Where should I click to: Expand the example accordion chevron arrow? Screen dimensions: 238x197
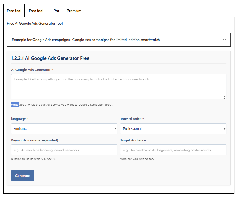coord(224,40)
